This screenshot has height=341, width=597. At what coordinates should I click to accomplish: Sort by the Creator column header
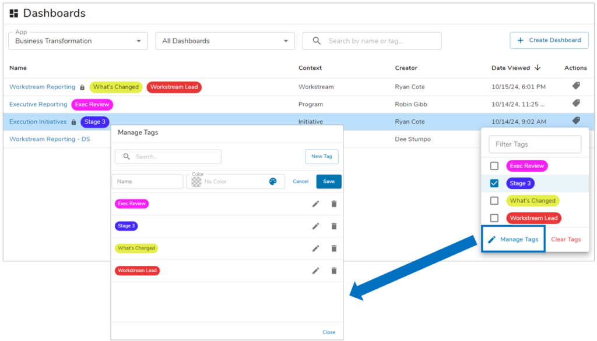pyautogui.click(x=406, y=68)
